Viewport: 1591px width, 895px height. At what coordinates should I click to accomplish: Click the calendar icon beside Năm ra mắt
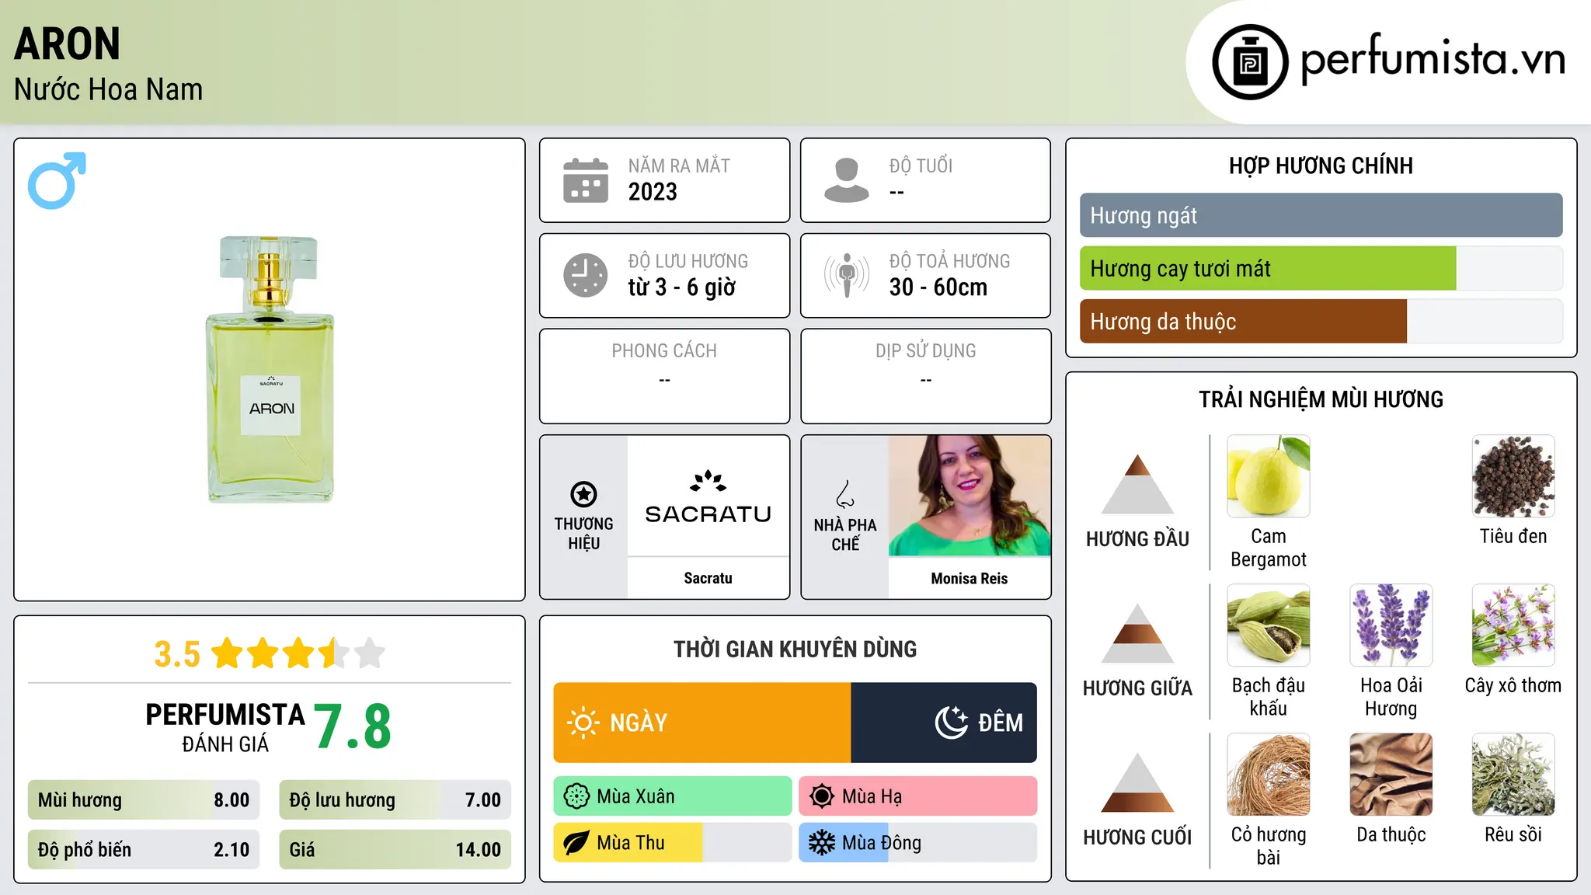click(586, 180)
